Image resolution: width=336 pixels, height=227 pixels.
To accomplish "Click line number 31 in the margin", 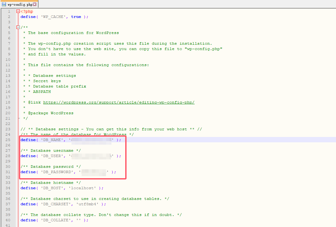I will click(x=8, y=172).
